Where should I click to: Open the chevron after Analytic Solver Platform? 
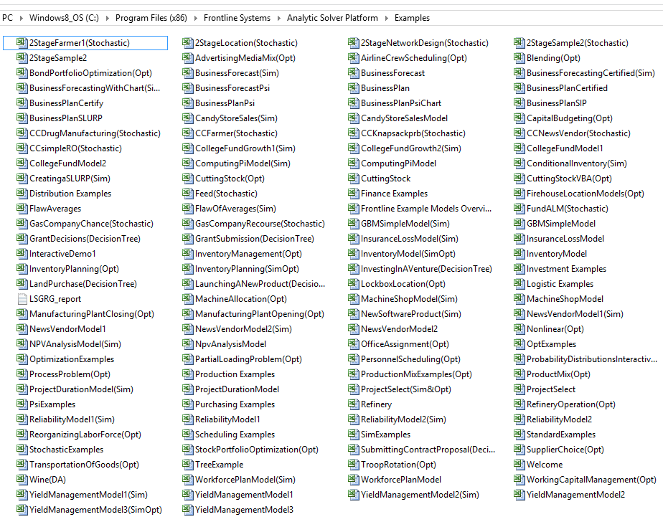387,18
